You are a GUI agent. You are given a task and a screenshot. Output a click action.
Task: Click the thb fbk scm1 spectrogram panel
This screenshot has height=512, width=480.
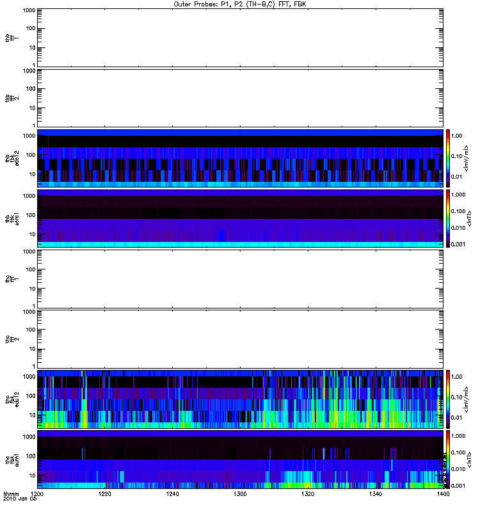pos(240,218)
